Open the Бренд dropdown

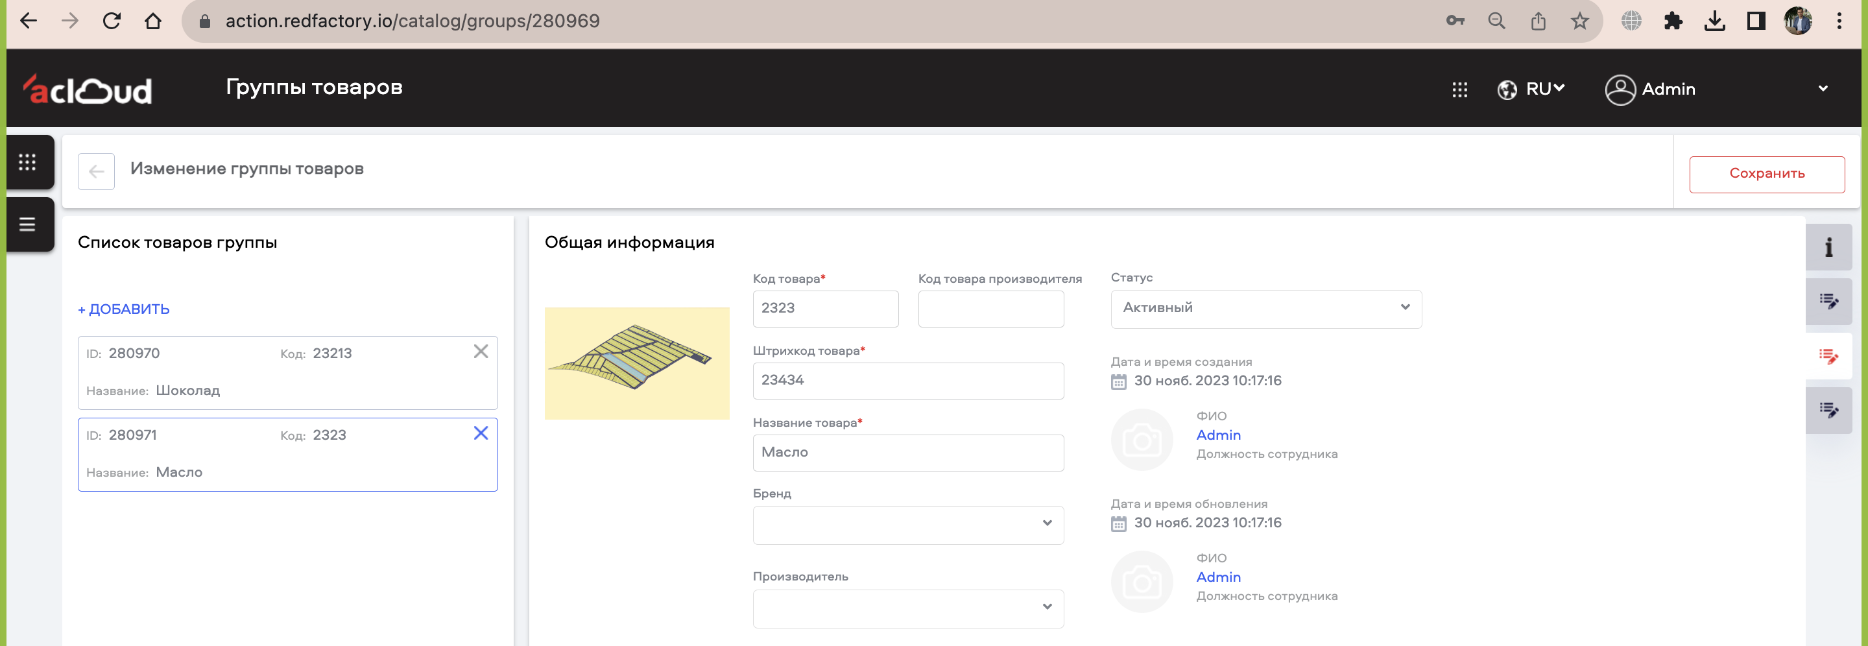908,525
